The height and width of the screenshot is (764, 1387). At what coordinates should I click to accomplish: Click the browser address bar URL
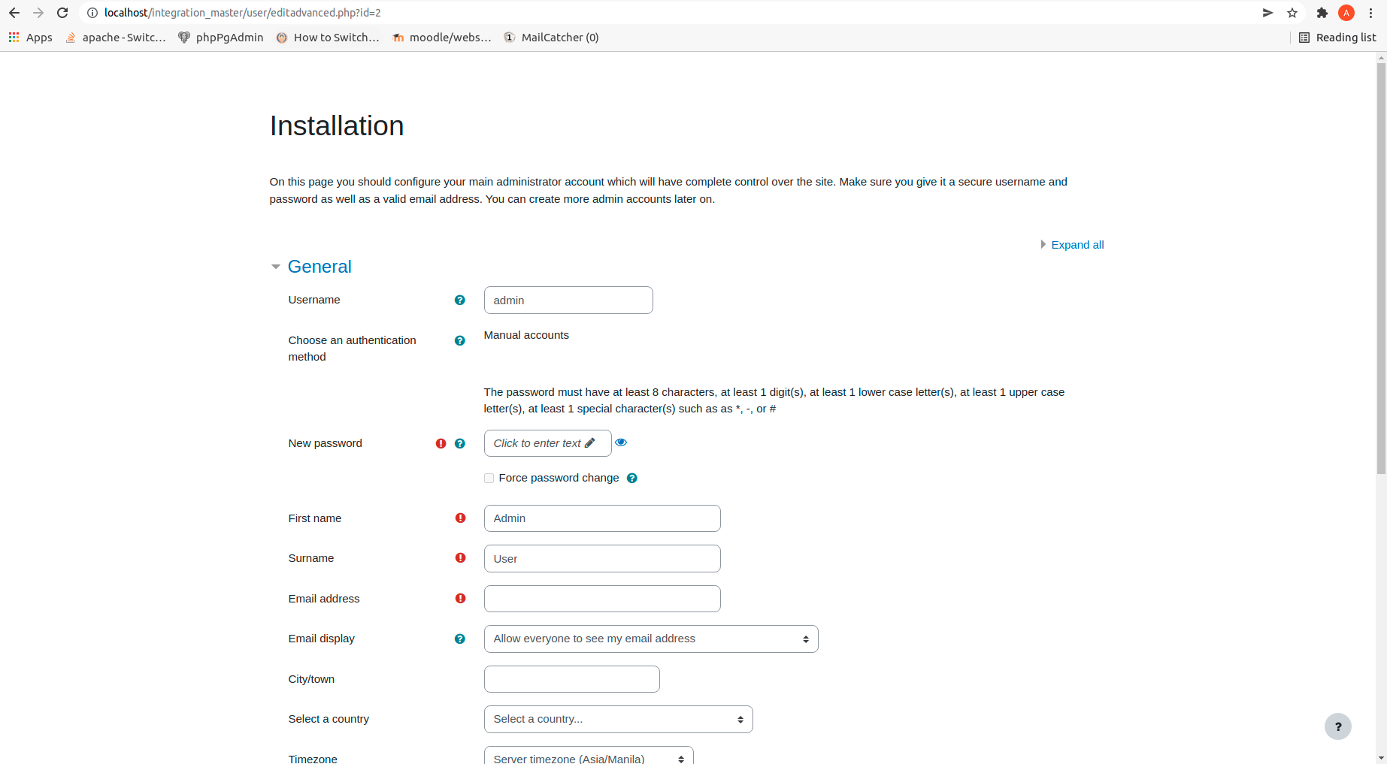tap(243, 13)
